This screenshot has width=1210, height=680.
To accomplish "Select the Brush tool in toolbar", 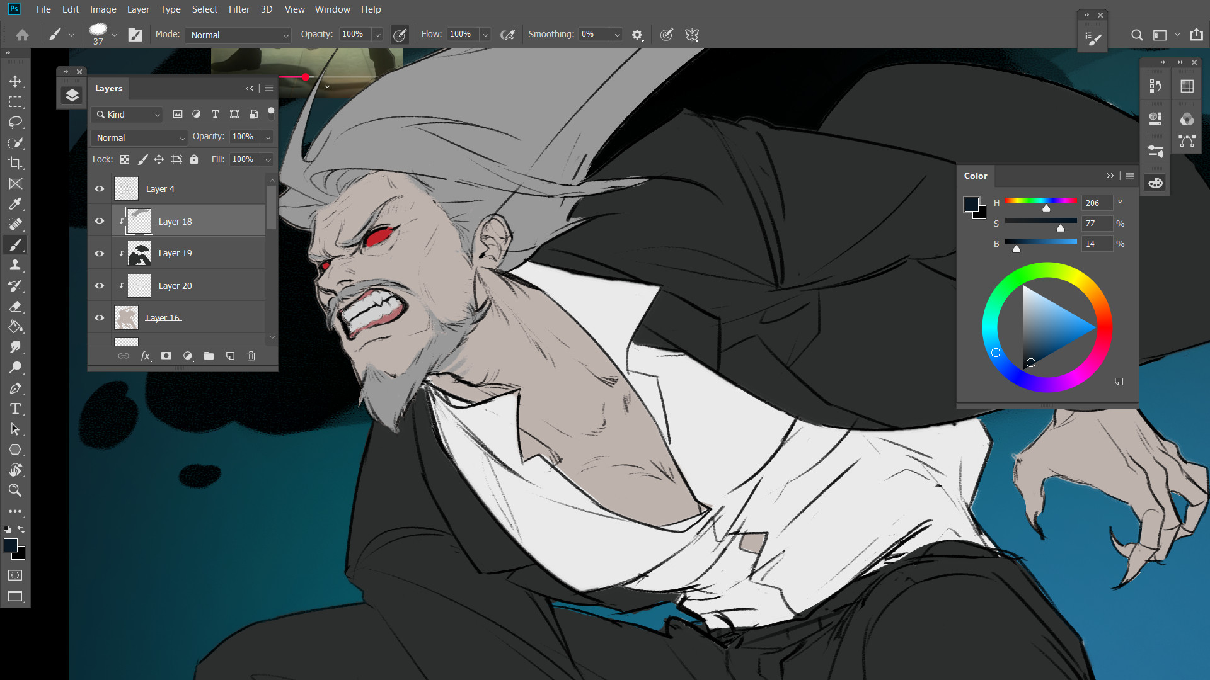I will [15, 245].
